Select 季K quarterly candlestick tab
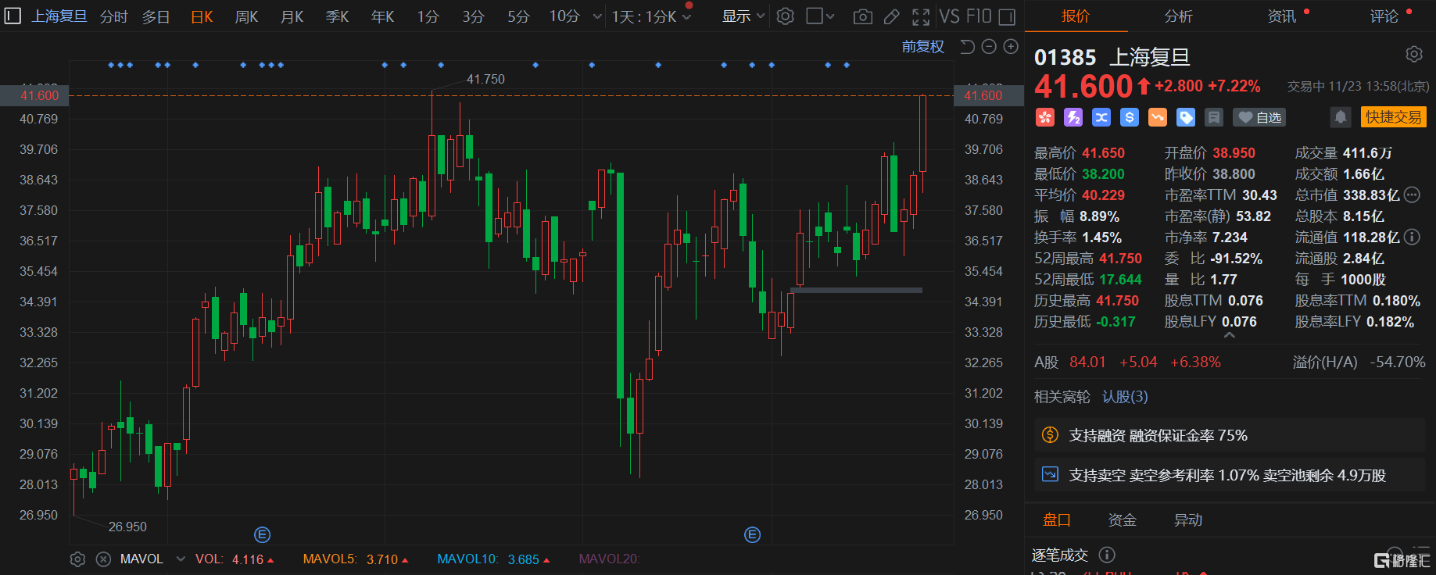Screen dimensions: 1436x575 (337, 16)
